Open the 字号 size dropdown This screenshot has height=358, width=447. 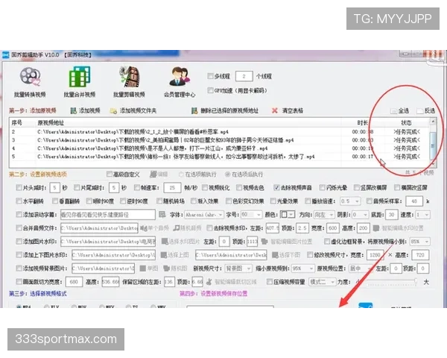(251, 214)
